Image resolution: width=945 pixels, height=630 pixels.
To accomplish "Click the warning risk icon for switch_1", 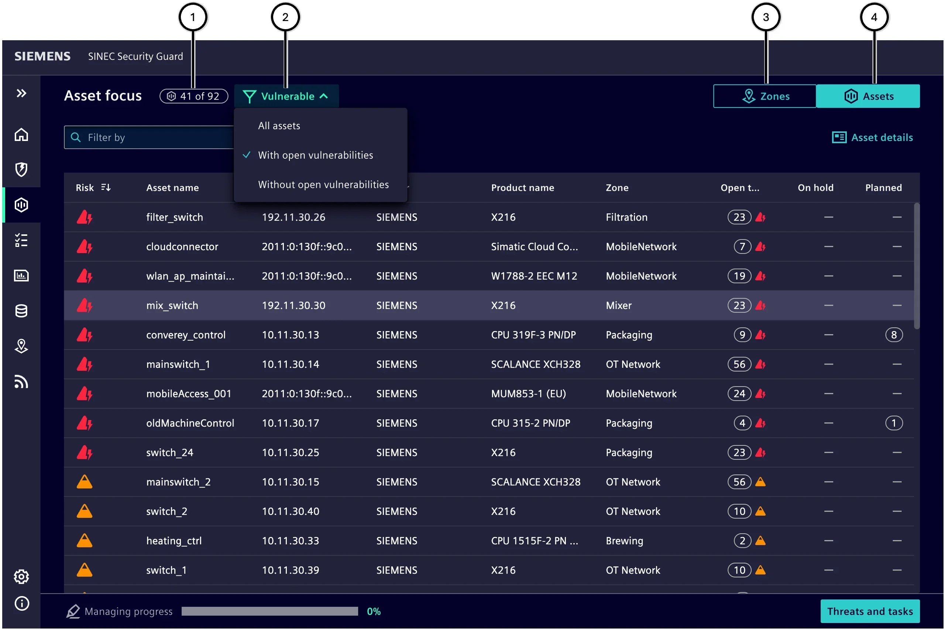I will click(85, 570).
